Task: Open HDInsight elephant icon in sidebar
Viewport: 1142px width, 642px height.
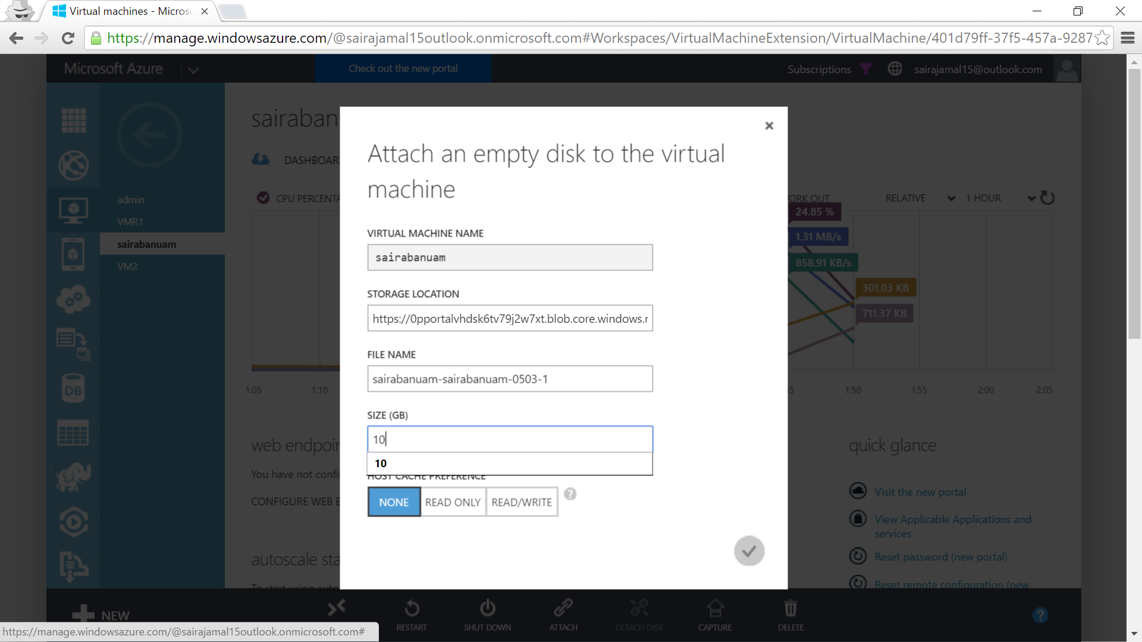Action: [73, 477]
